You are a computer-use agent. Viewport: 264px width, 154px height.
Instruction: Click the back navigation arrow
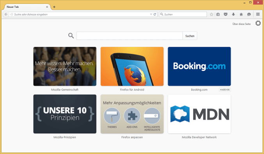[x=6, y=14]
